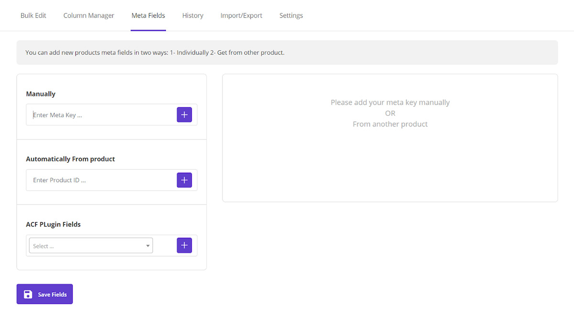
Task: Click the 'ACF PLugin Fields' heading
Action: (53, 224)
